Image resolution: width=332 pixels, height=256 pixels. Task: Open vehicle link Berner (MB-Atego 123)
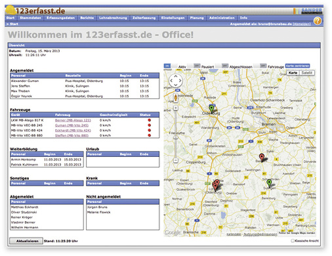point(73,120)
